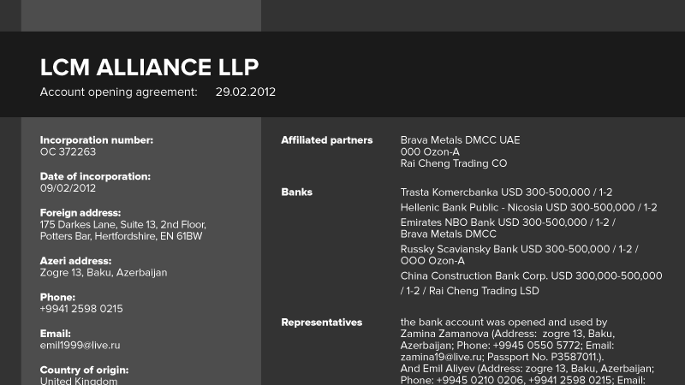Click the Banks section label

tap(297, 192)
